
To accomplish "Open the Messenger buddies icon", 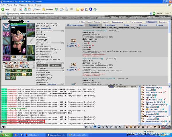I will coord(95,9).
